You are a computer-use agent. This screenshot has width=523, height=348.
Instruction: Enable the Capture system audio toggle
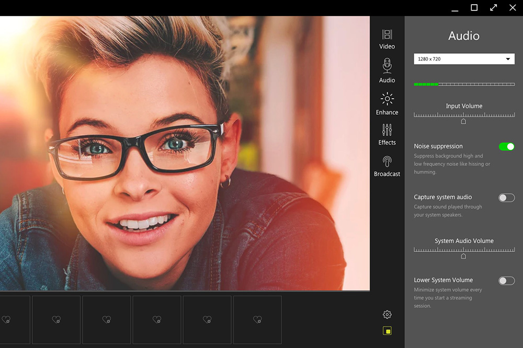click(506, 197)
